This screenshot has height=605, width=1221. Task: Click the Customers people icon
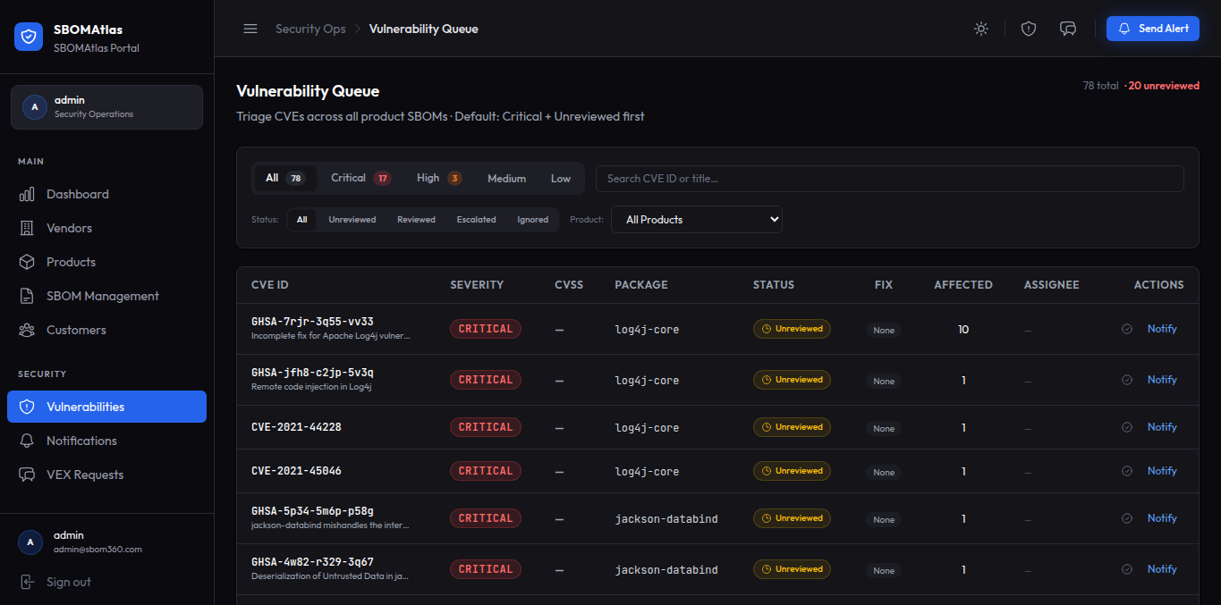click(x=28, y=330)
